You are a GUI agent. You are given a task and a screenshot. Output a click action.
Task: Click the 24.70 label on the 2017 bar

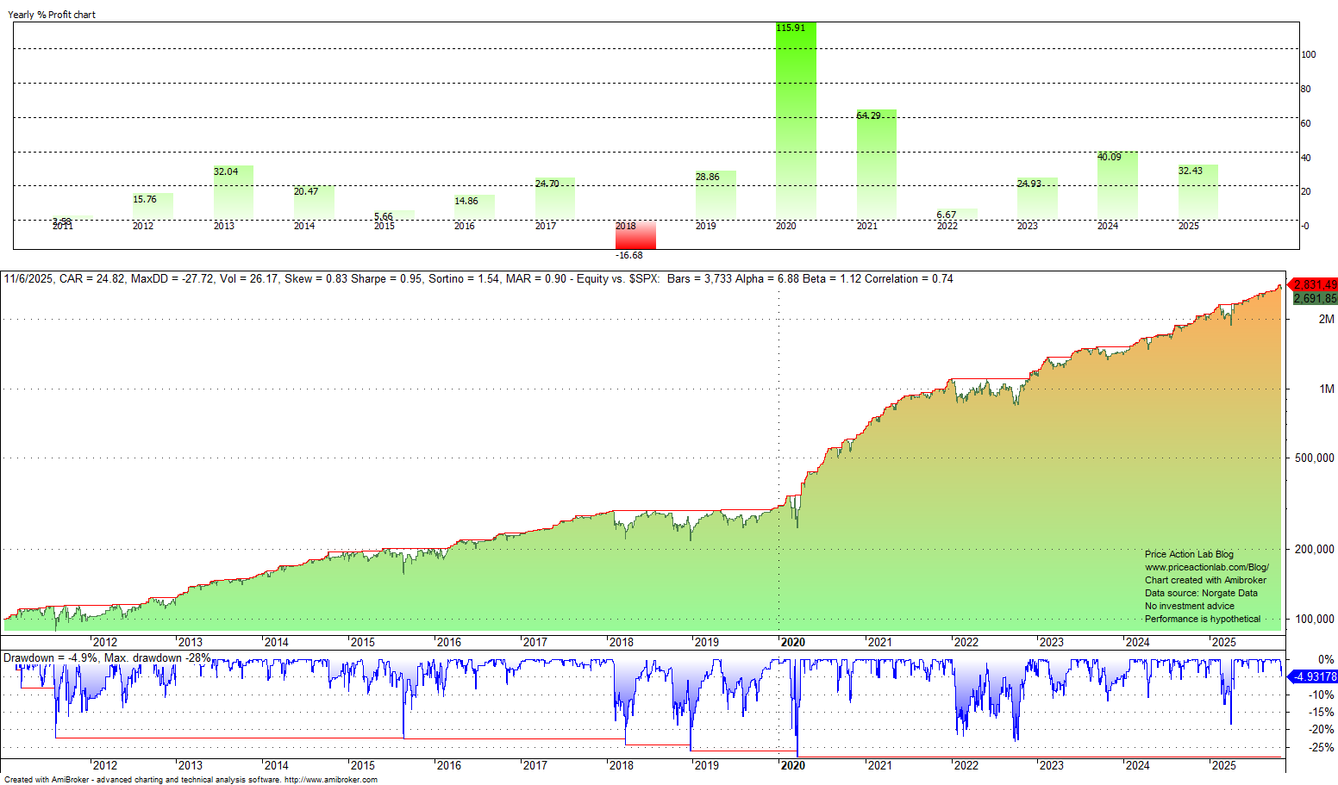[x=547, y=184]
